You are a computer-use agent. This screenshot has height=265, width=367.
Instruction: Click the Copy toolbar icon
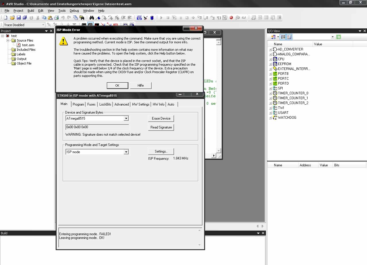click(44, 17)
